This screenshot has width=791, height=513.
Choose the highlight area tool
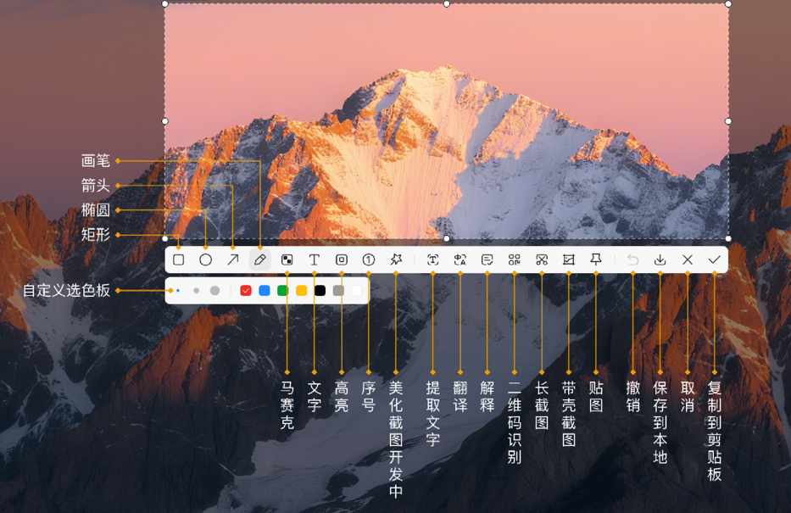click(342, 259)
